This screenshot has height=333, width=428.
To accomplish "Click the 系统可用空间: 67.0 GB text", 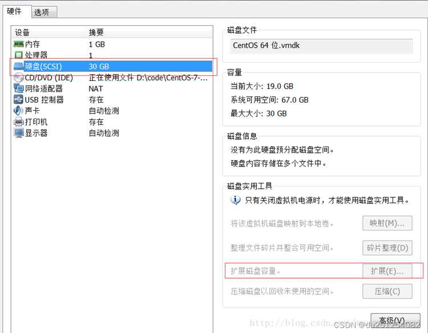I will [x=269, y=100].
